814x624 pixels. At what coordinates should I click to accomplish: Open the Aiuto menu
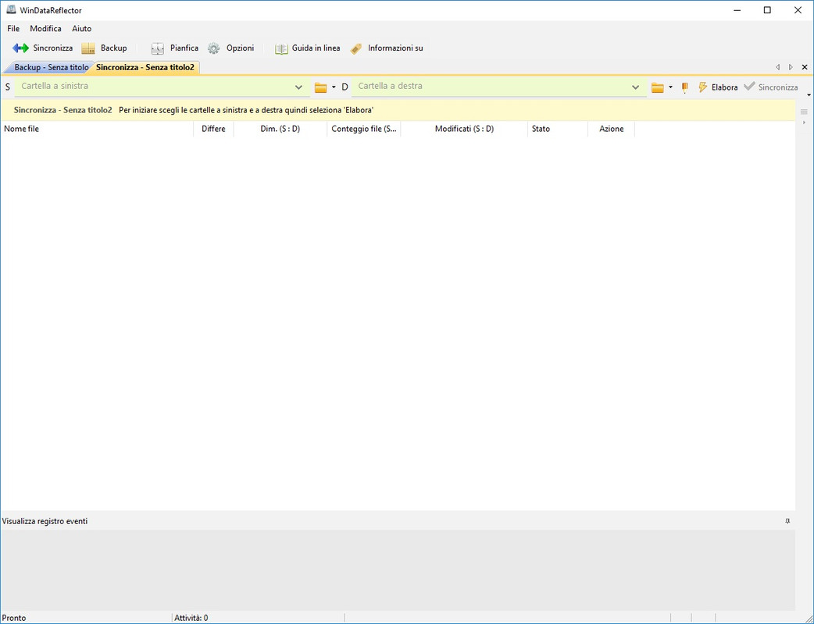81,29
